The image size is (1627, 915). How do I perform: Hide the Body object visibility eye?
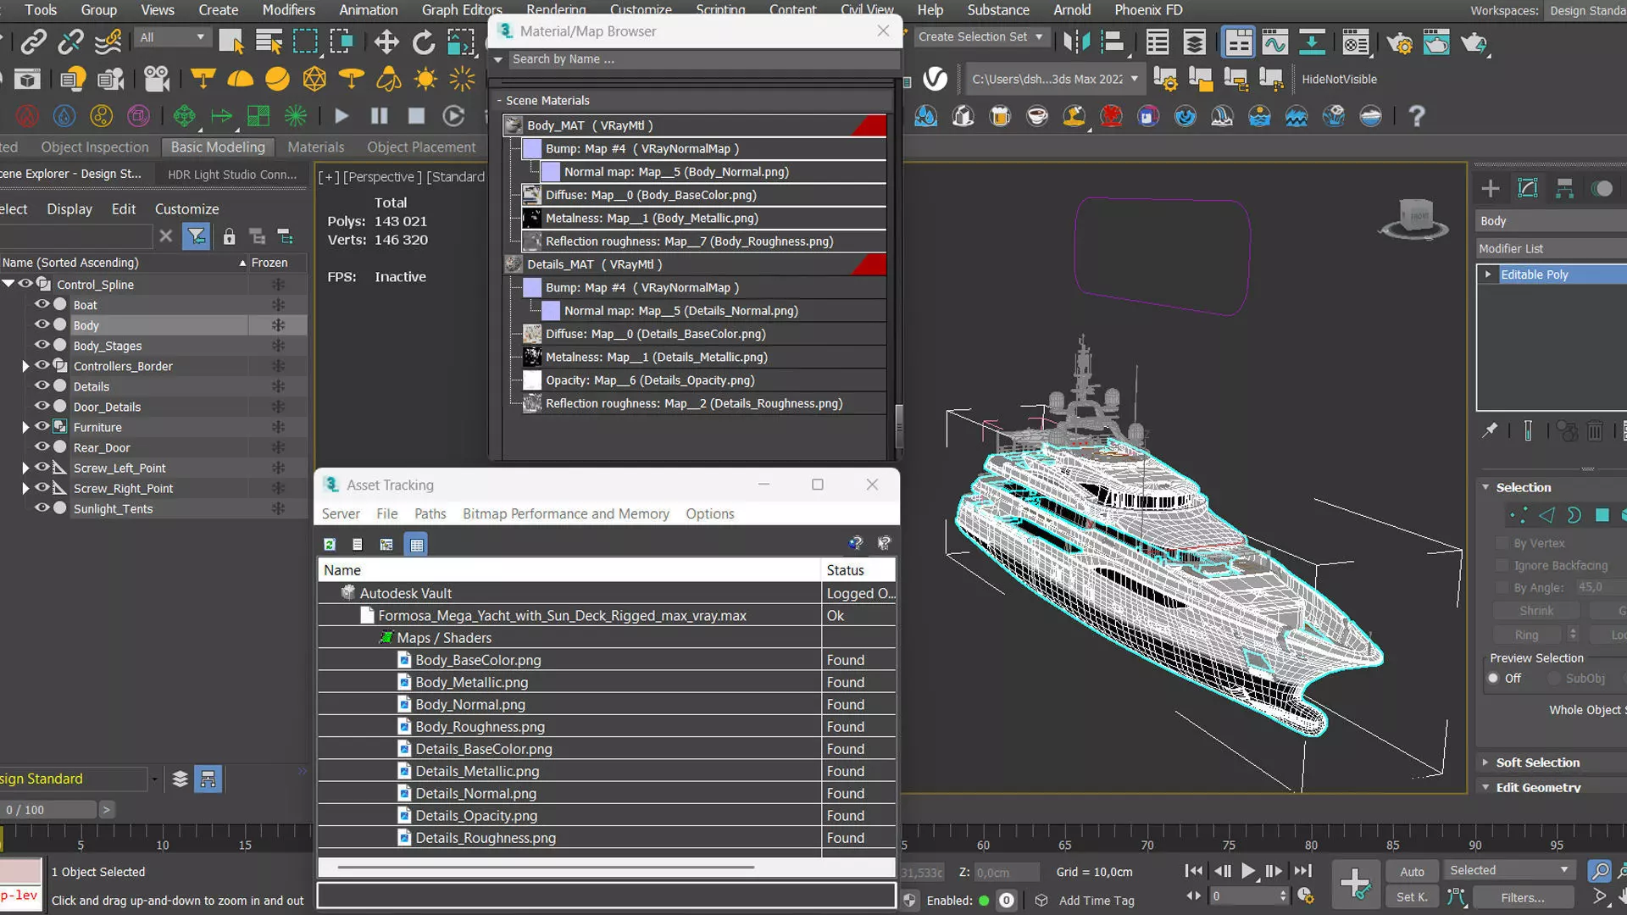click(41, 324)
